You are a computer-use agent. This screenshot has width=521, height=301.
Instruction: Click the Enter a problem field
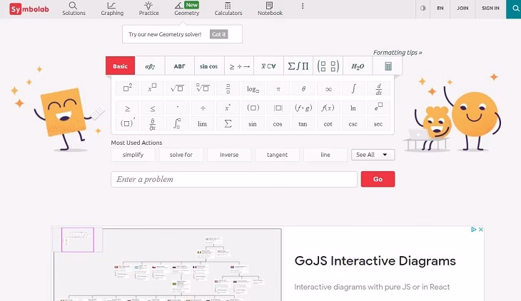point(233,179)
